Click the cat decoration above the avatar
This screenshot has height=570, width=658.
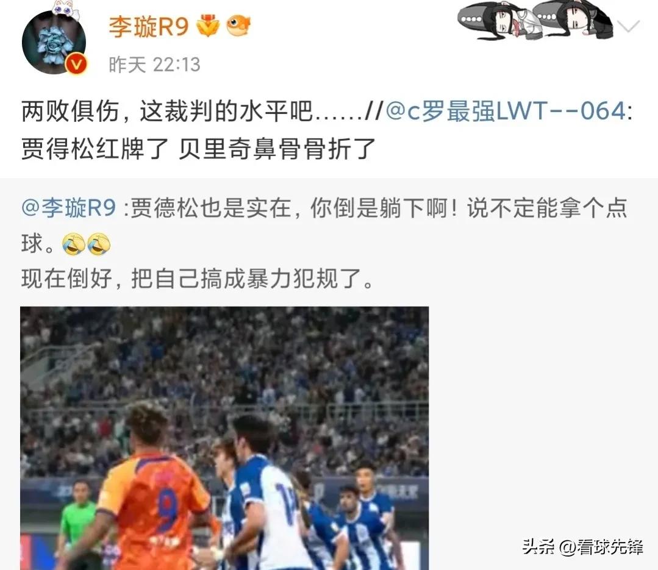point(67,9)
